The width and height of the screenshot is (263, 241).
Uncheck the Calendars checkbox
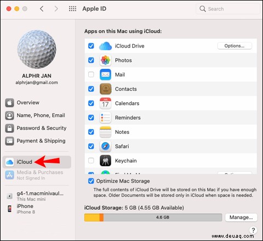pyautogui.click(x=91, y=103)
